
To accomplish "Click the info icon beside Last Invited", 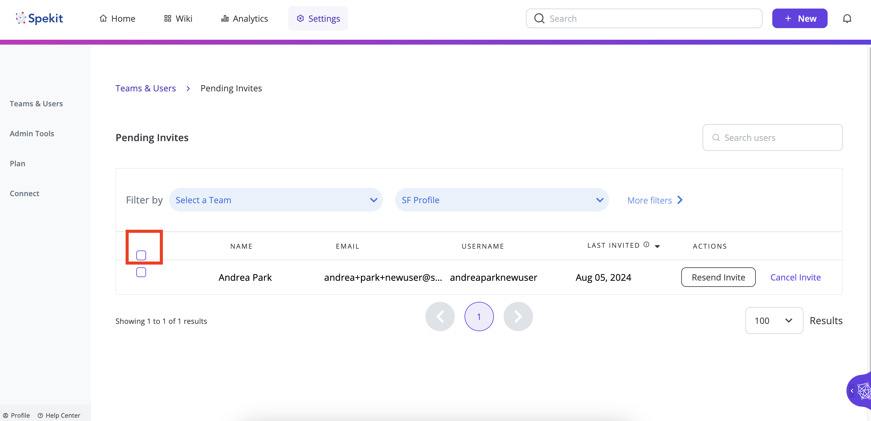I will tap(646, 245).
